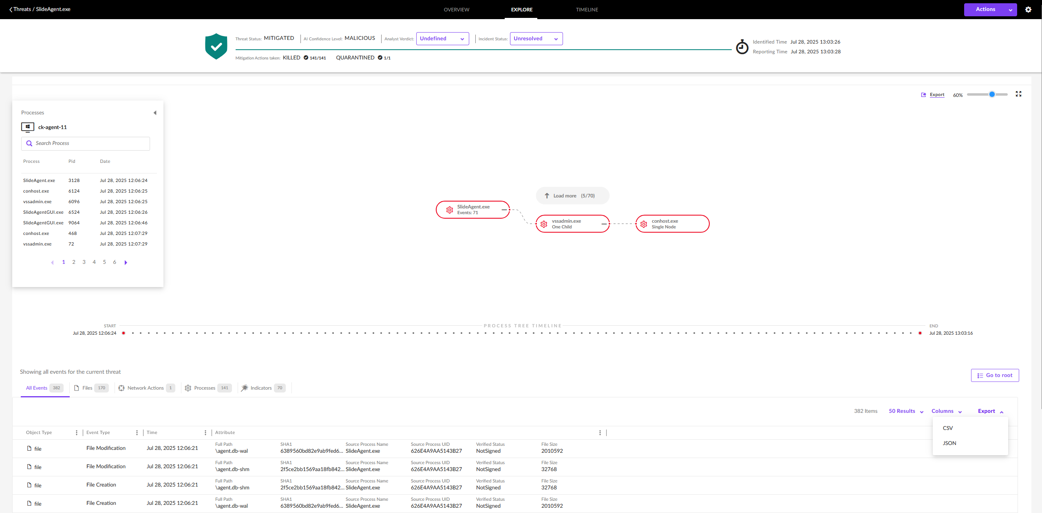The height and width of the screenshot is (513, 1042).
Task: Collapse vssadmin.exe node children
Action: point(604,224)
